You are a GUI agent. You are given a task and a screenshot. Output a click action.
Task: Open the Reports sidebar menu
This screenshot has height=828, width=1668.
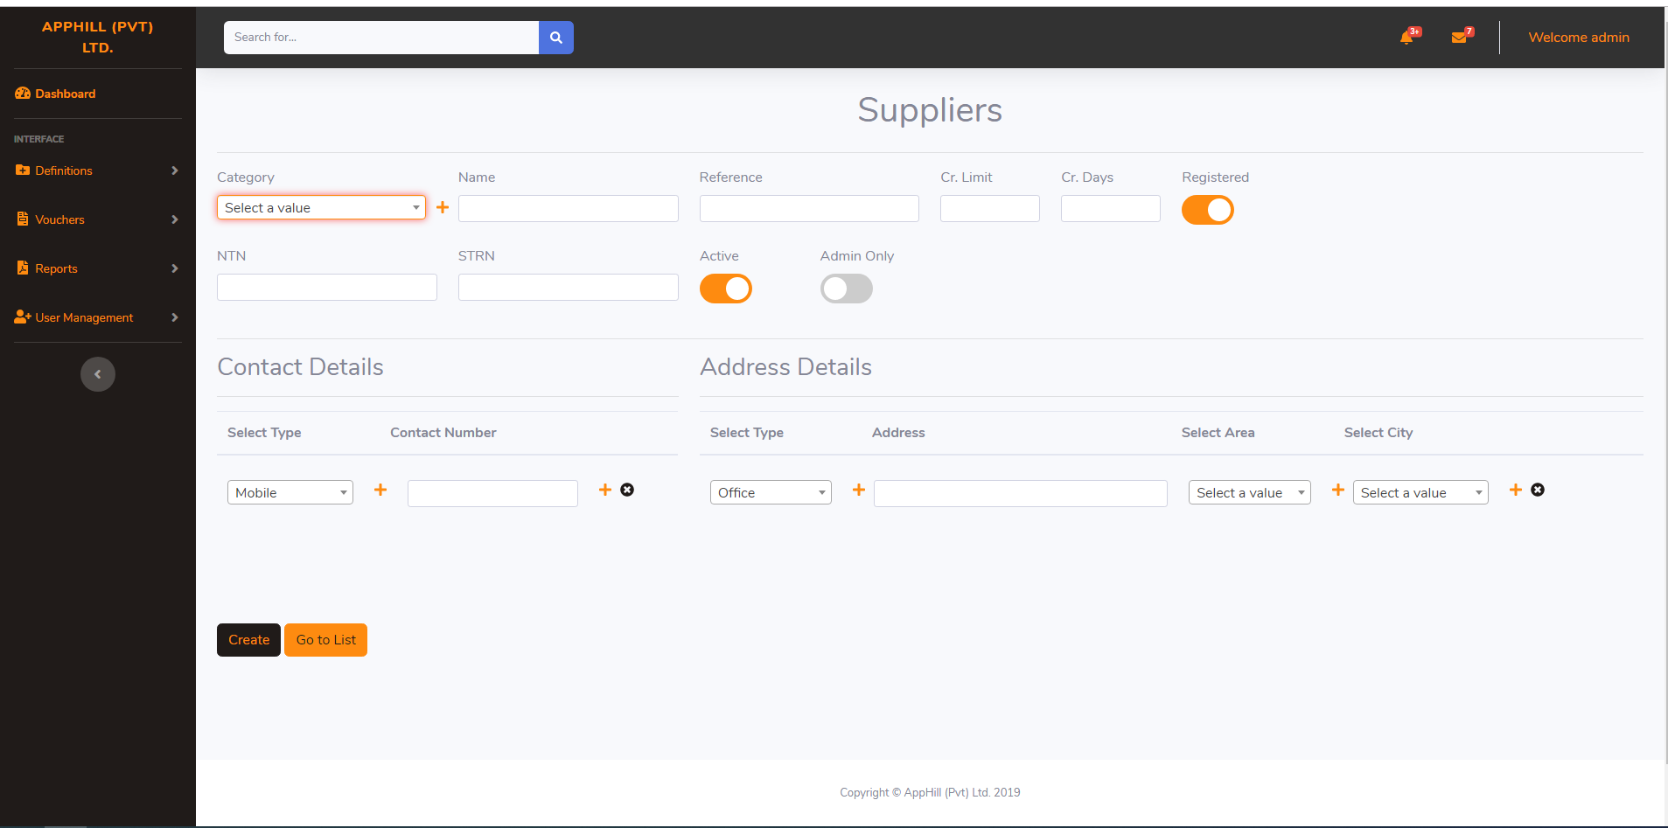coord(96,268)
